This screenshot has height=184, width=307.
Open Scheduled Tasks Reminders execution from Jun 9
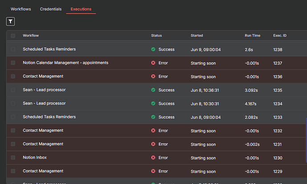(x=49, y=49)
